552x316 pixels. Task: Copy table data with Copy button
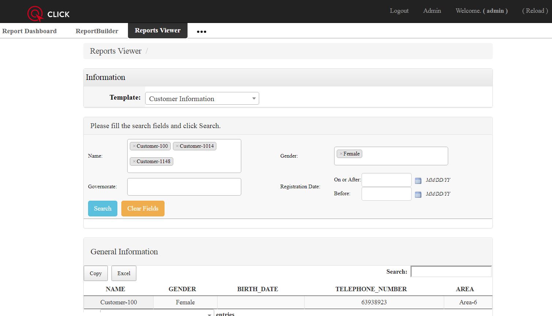tap(95, 273)
